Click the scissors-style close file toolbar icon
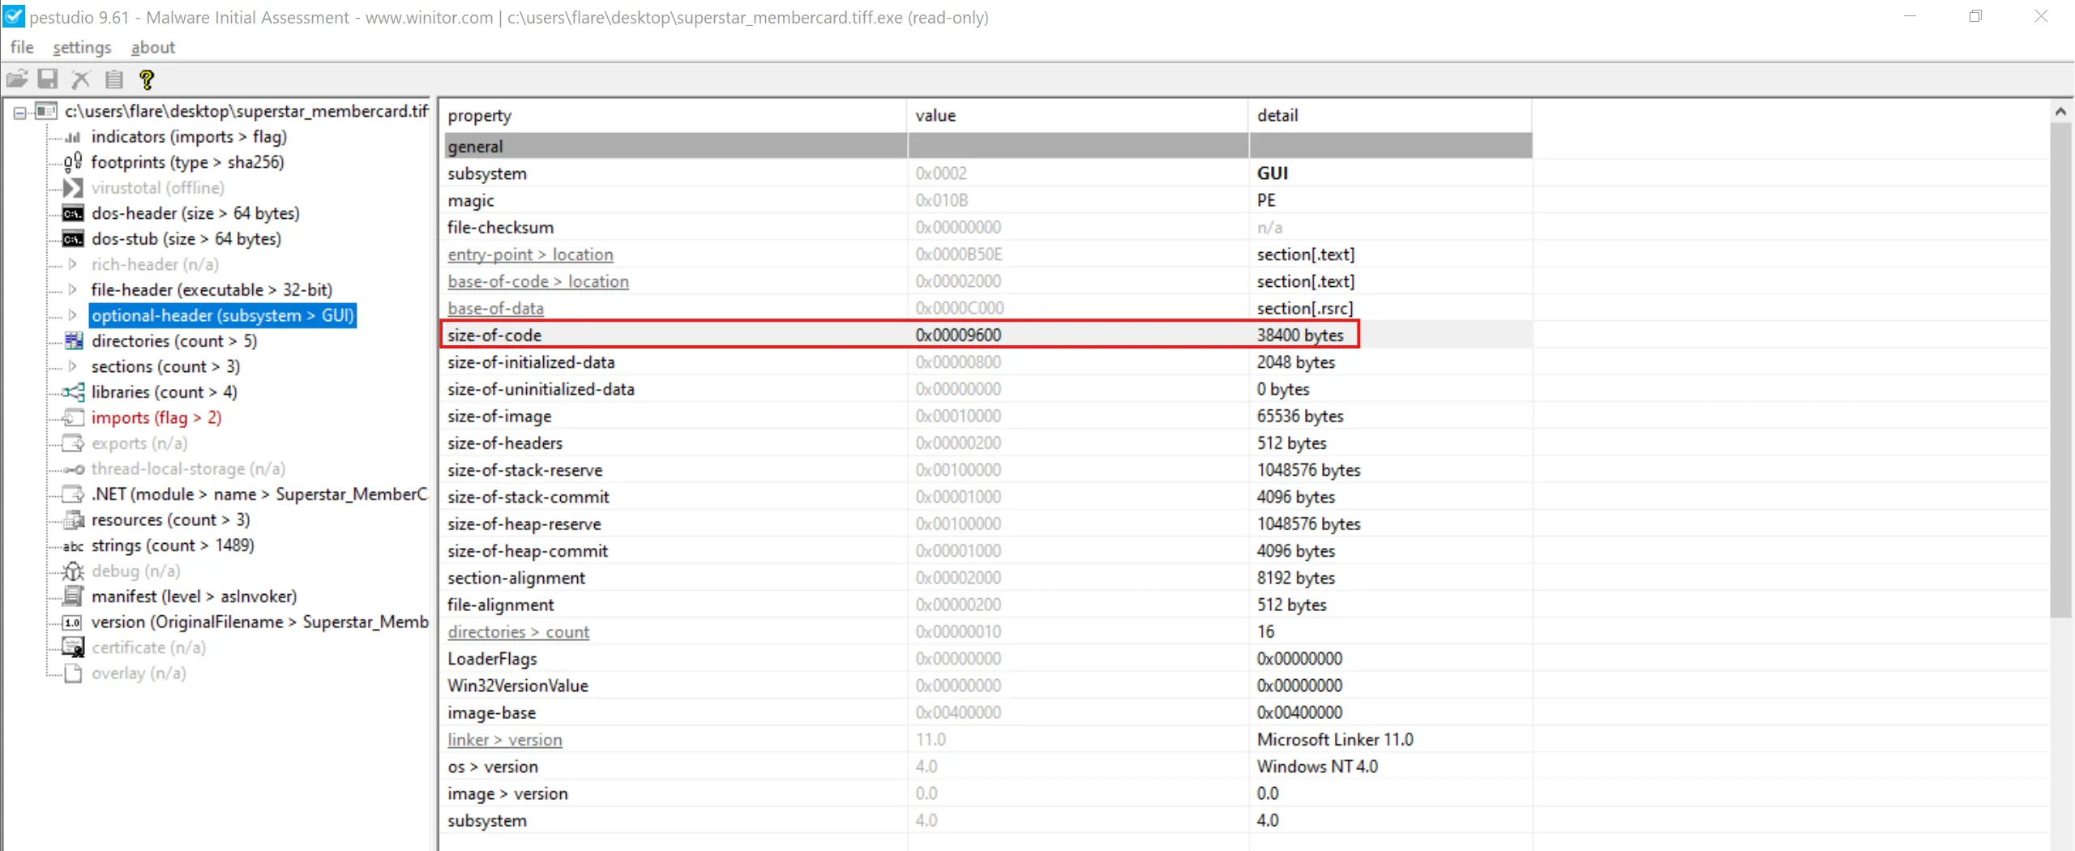 (81, 79)
